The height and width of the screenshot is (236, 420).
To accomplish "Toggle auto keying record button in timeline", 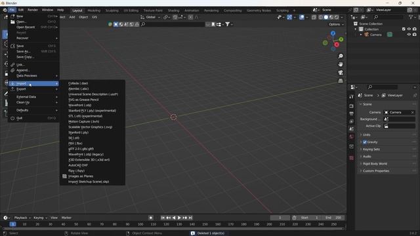I will [x=151, y=218].
